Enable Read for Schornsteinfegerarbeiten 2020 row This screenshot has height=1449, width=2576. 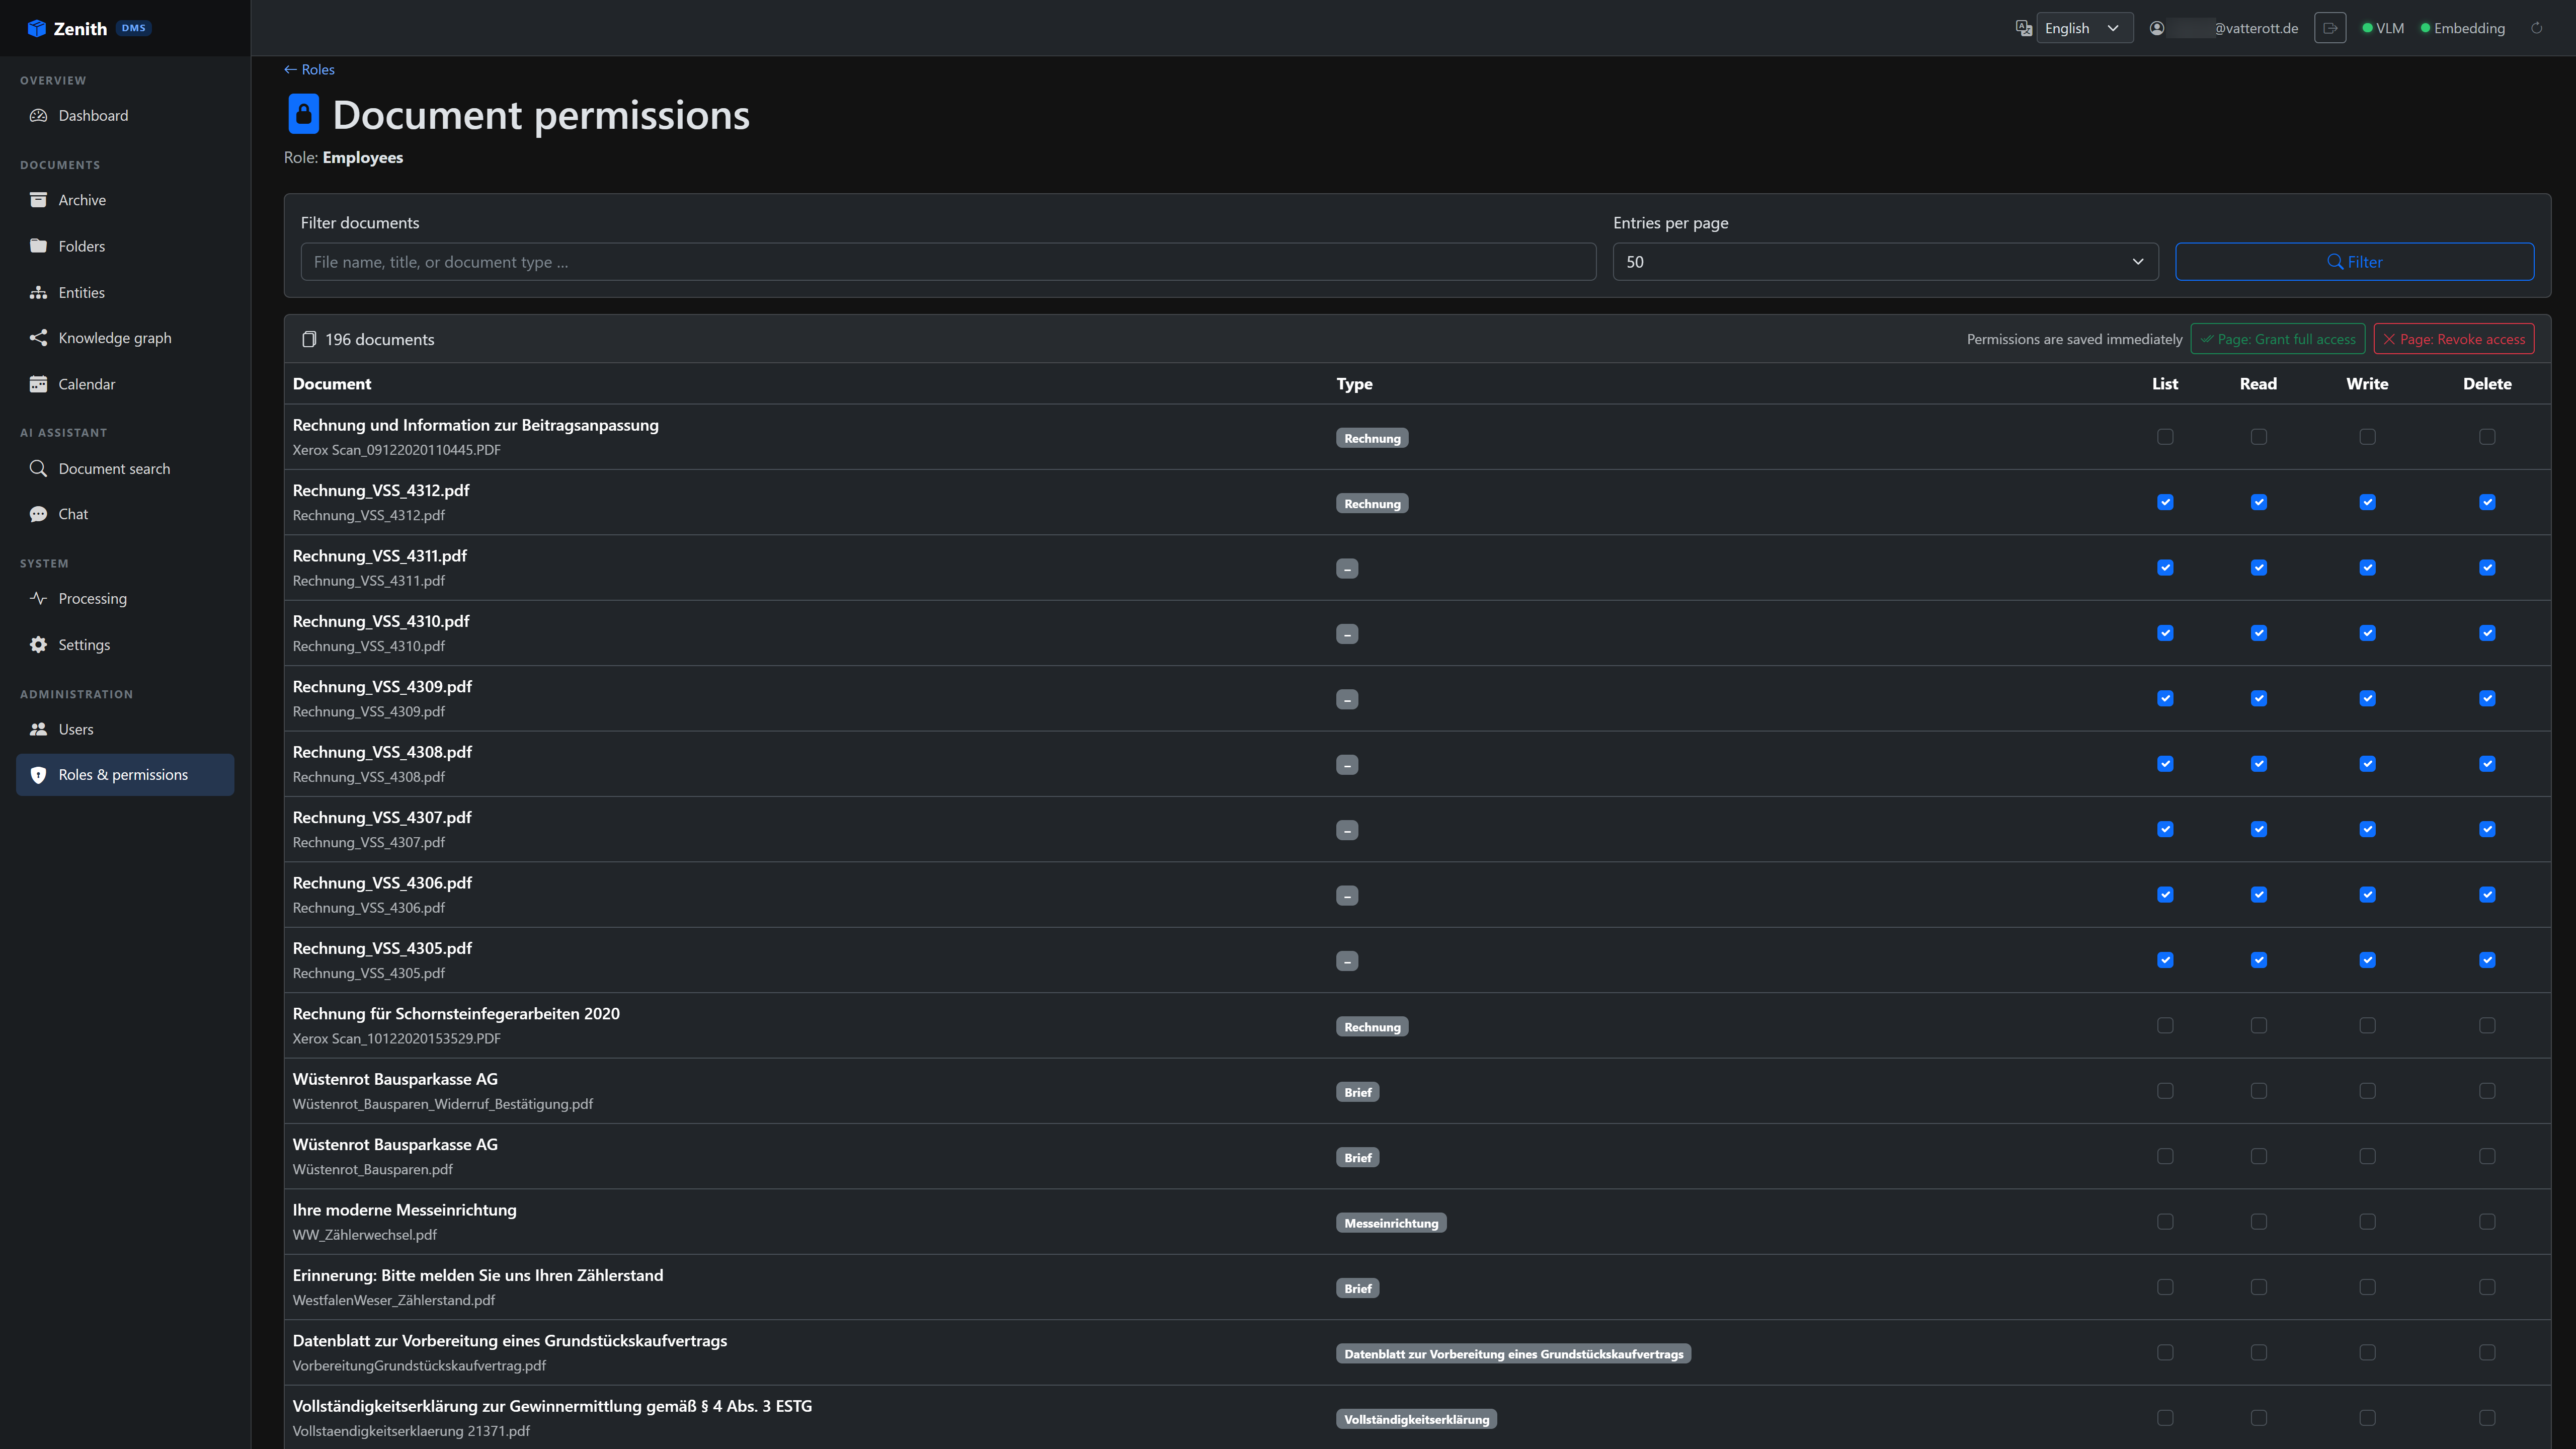click(2259, 1026)
